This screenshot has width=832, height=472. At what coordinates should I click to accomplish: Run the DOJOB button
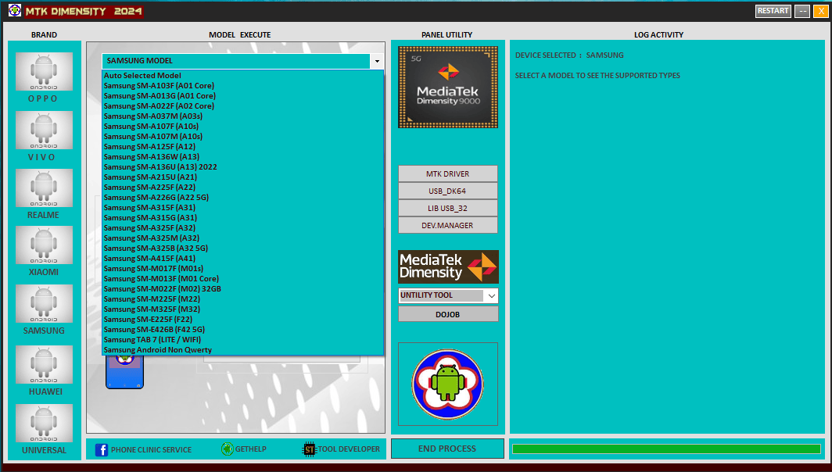click(x=448, y=314)
